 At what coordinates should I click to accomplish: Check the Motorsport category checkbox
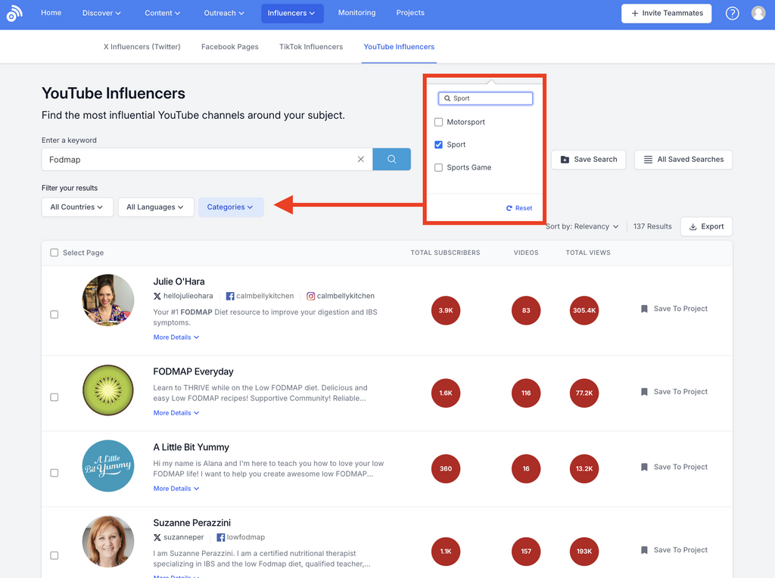point(439,123)
